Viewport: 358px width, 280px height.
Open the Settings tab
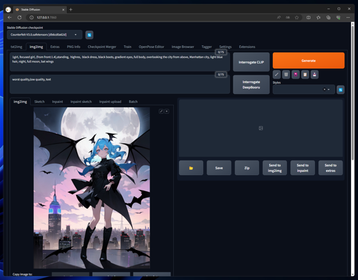[225, 47]
